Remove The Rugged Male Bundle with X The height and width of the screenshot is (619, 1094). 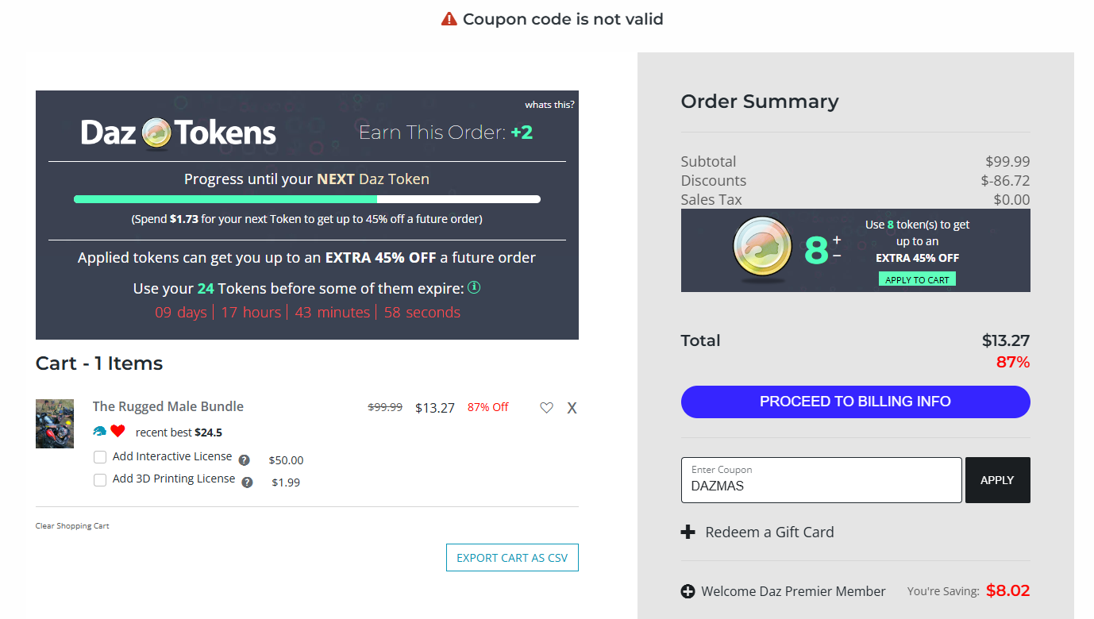[572, 408]
